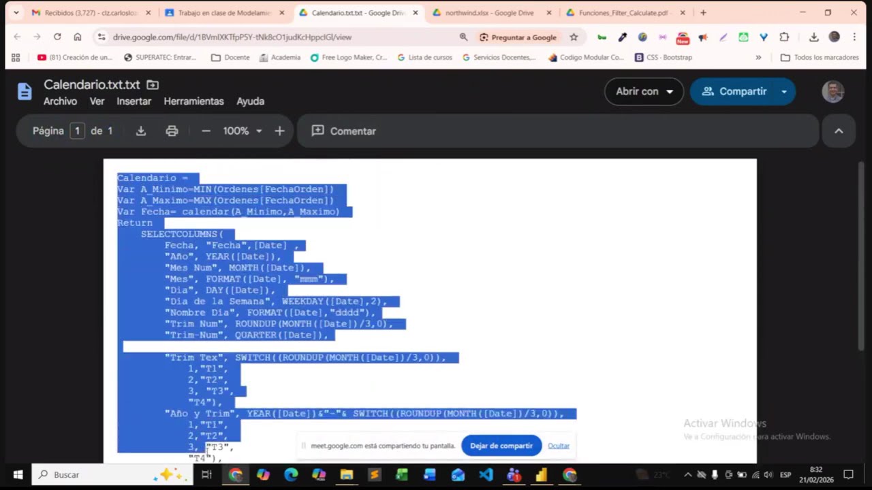
Task: Open the Lista de cursos bookmark
Action: click(x=424, y=57)
